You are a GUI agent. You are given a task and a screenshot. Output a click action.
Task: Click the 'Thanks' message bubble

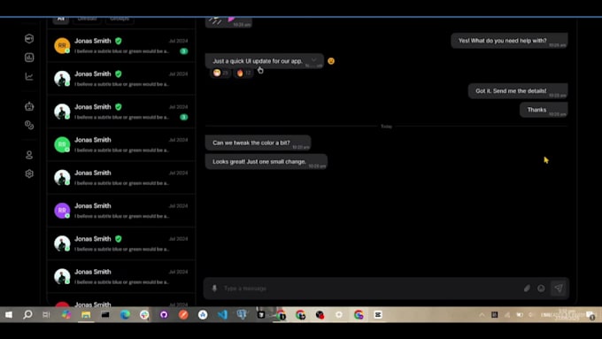pos(544,110)
